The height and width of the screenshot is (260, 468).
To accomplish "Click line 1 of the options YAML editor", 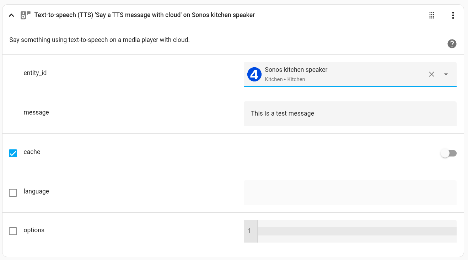I will [x=355, y=231].
